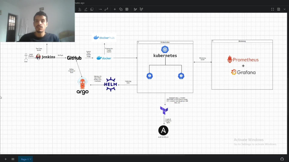This screenshot has height=162, width=289.
Task: Select 'GitOps Continuous Sync' label
Action: [x=71, y=71]
